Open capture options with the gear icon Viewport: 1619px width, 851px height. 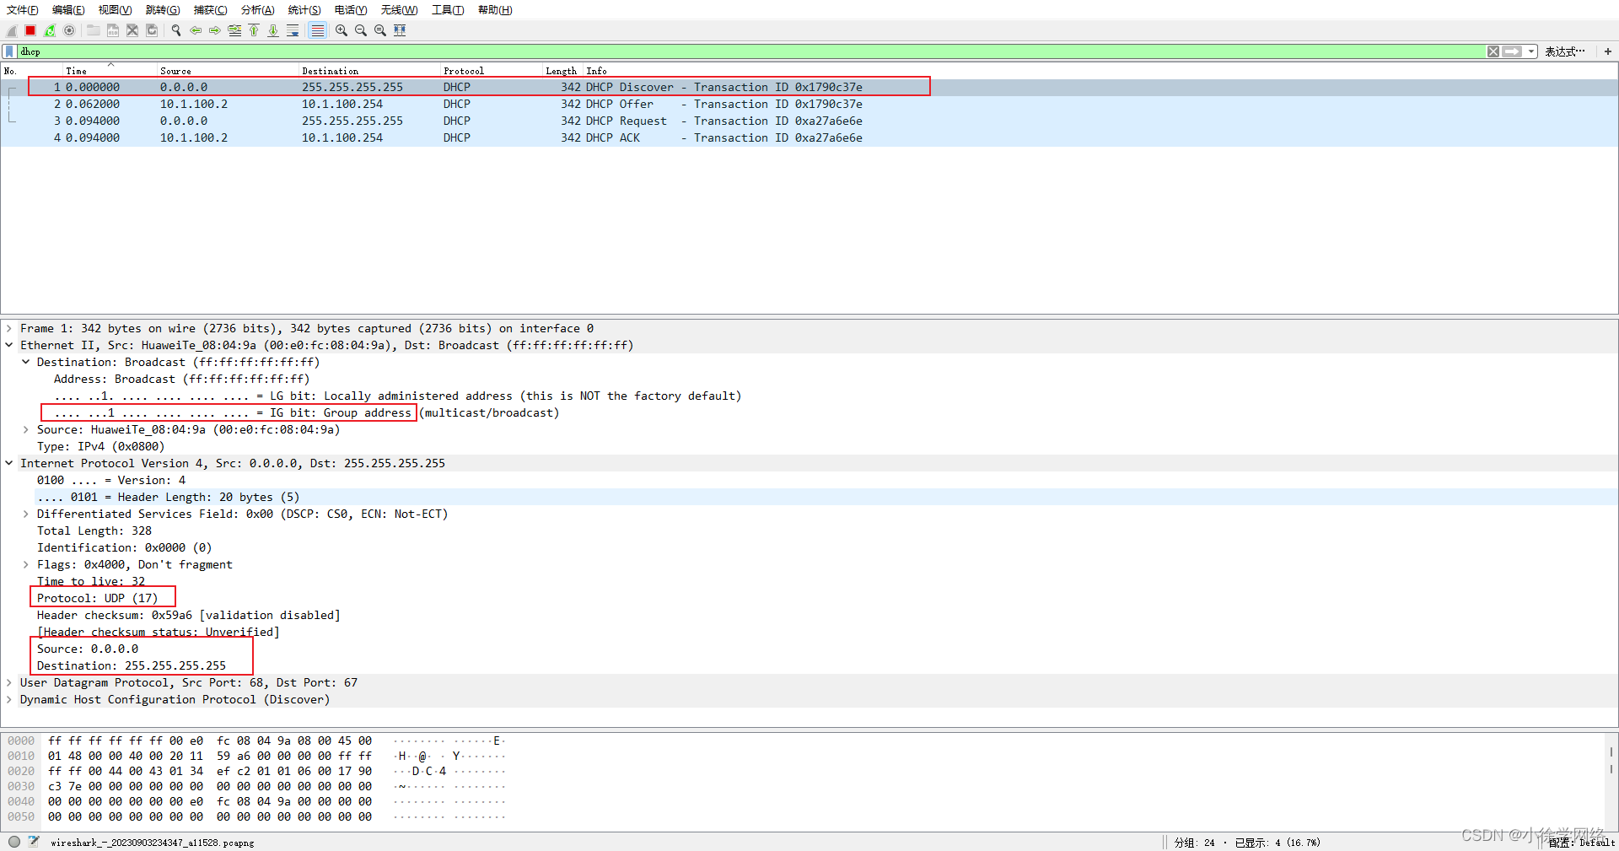(x=69, y=30)
